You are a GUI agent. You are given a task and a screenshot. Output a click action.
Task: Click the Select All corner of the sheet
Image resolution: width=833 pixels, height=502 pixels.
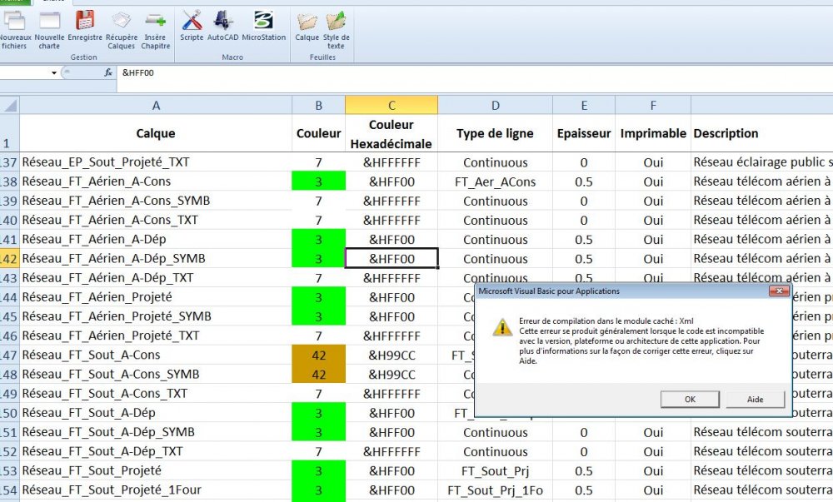tap(9, 105)
